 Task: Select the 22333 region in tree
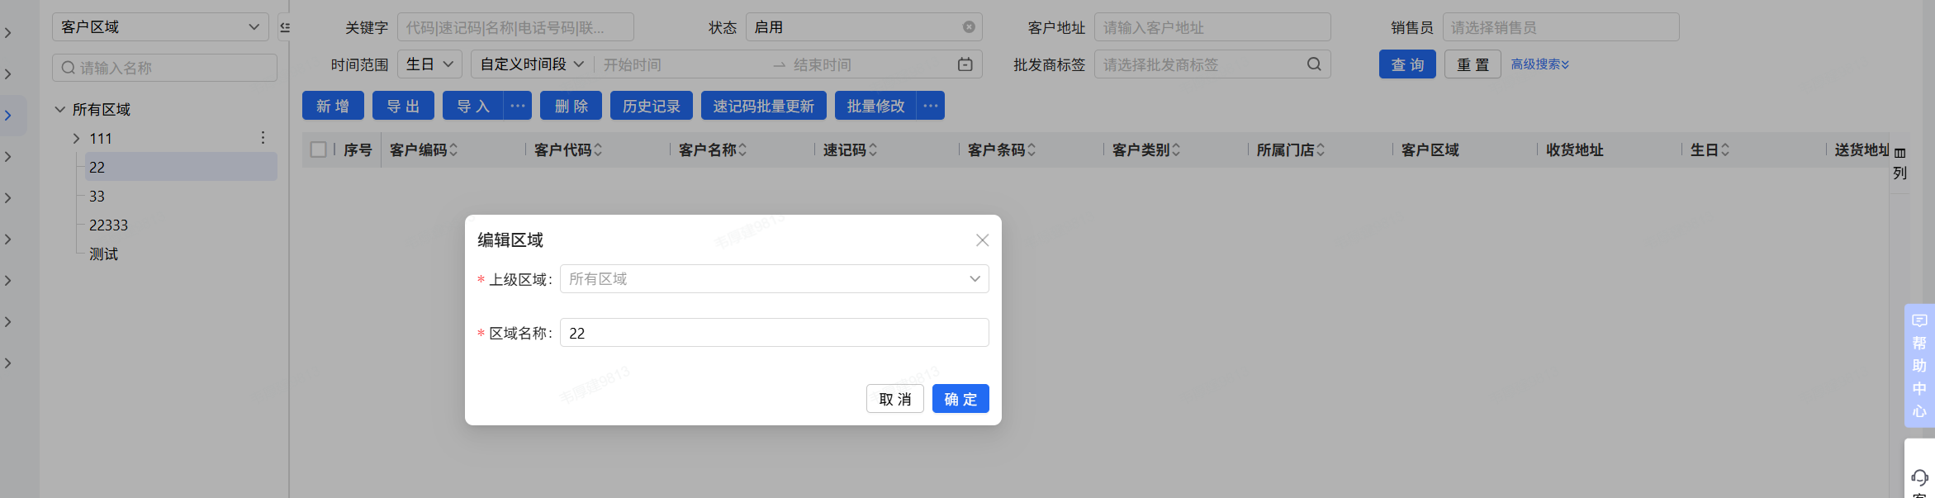(x=108, y=225)
